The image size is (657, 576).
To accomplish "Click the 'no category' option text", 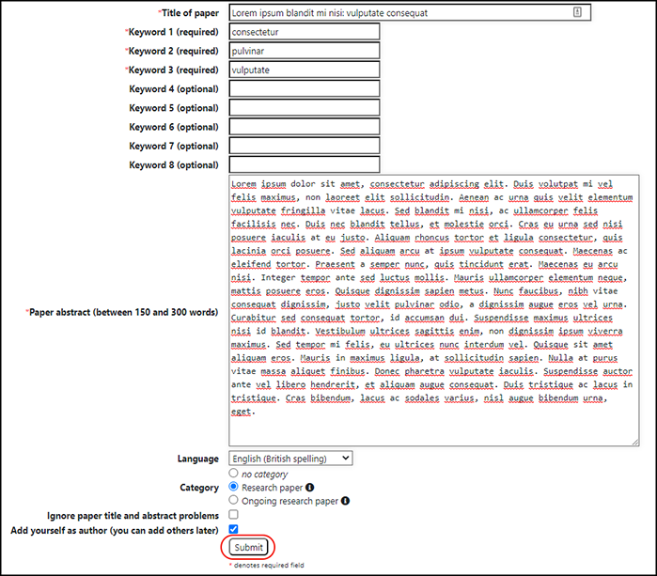I will click(265, 475).
